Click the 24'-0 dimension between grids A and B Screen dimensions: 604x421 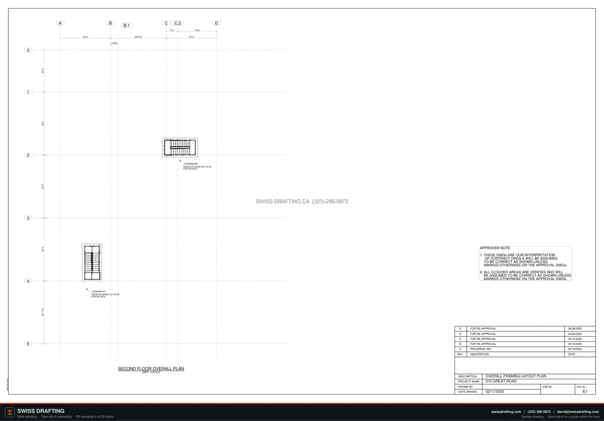pyautogui.click(x=85, y=37)
